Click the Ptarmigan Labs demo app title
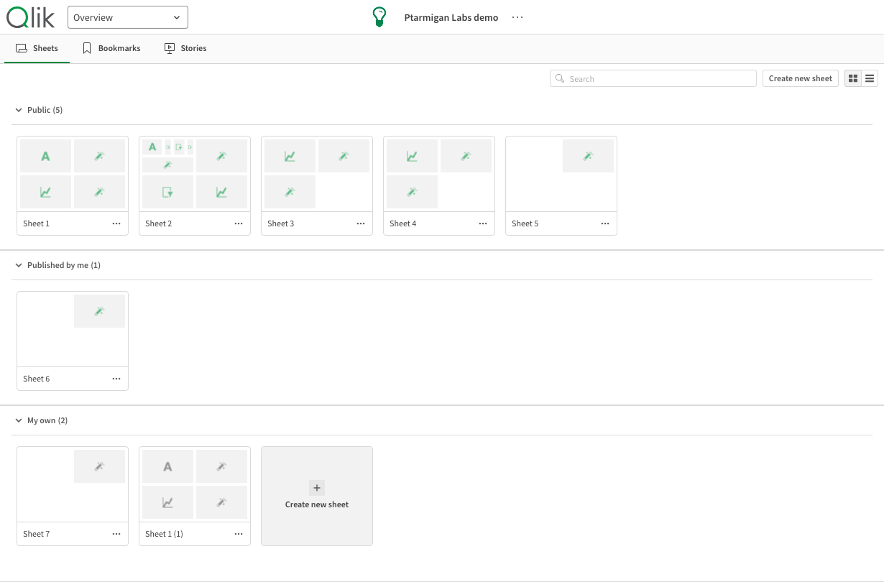 pyautogui.click(x=451, y=17)
